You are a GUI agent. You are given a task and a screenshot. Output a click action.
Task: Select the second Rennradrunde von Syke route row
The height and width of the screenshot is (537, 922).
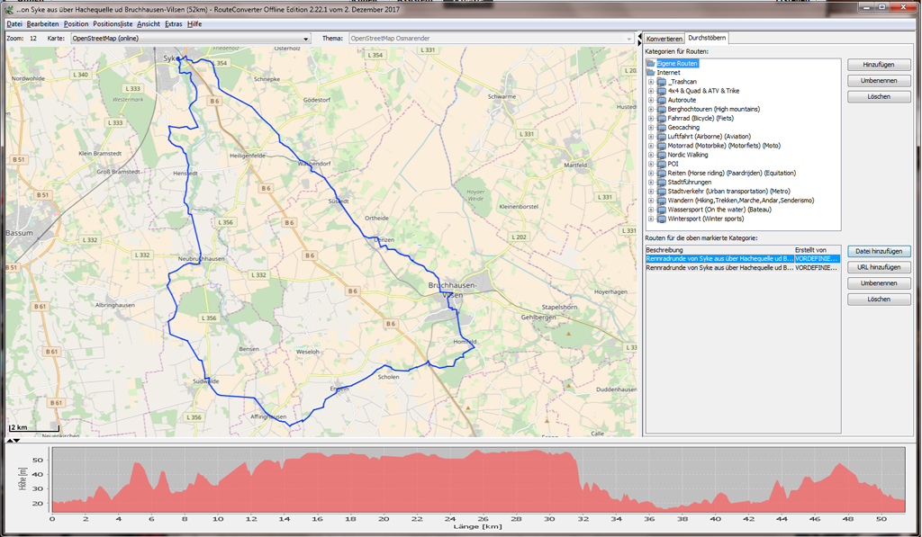[743, 267]
